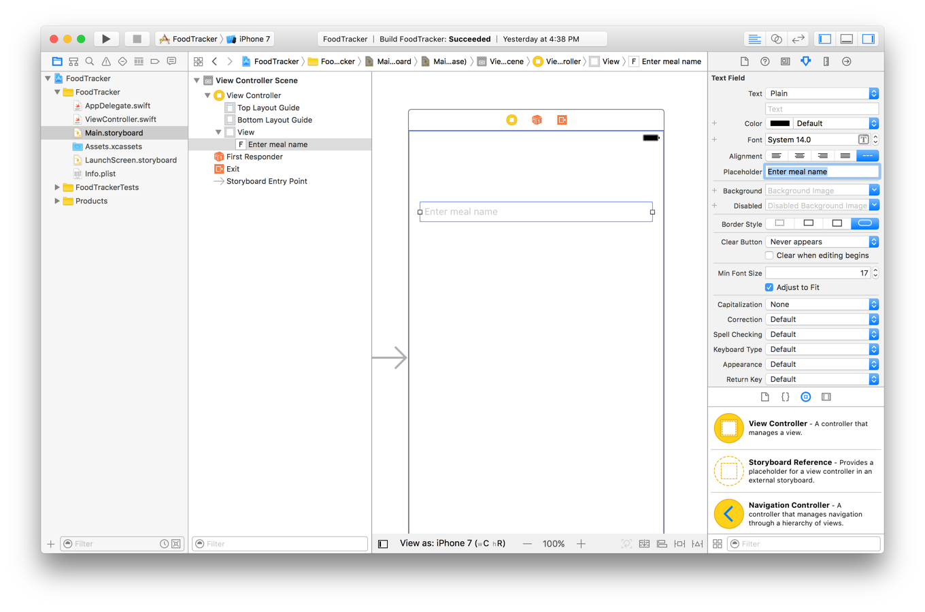Show the standard editor
The image size is (925, 612).
(754, 39)
